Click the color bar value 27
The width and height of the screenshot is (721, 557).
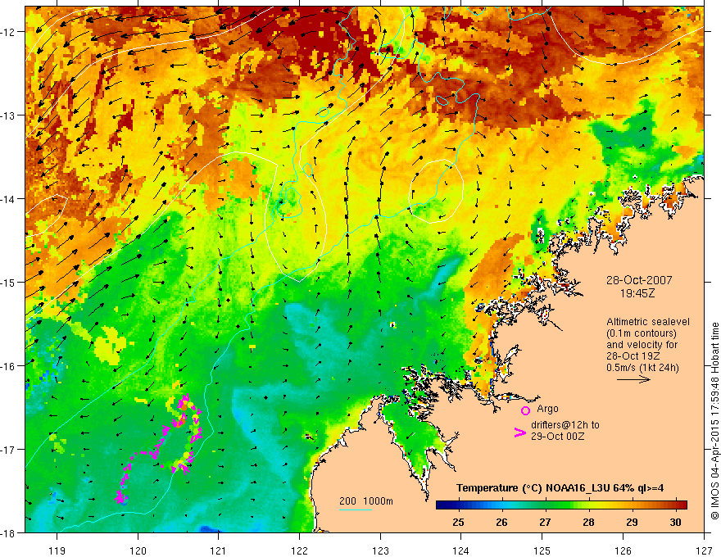tap(545, 522)
